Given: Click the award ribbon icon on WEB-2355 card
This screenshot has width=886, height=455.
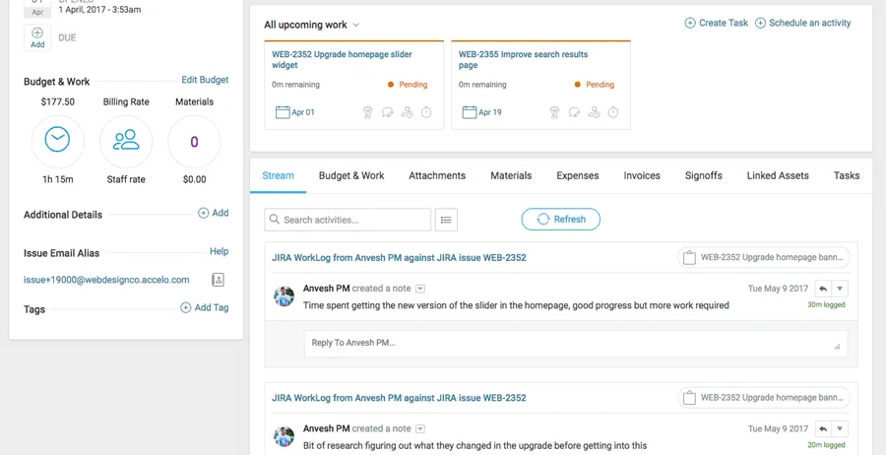Looking at the screenshot, I should [x=554, y=112].
